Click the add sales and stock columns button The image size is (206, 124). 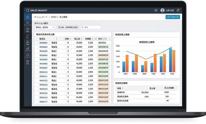pyautogui.click(x=68, y=27)
